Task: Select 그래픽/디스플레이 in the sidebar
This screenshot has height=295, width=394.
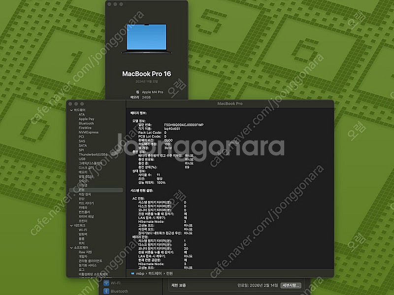Action: point(90,163)
